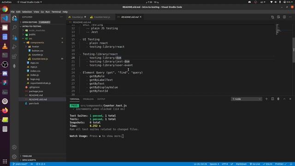Open Activities overview in top bar

(x=6, y=2)
